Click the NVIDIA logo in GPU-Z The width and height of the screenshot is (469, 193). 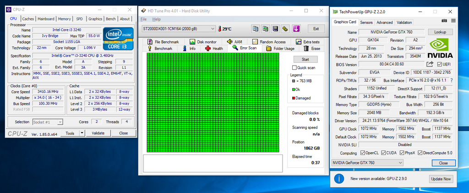pos(440,48)
